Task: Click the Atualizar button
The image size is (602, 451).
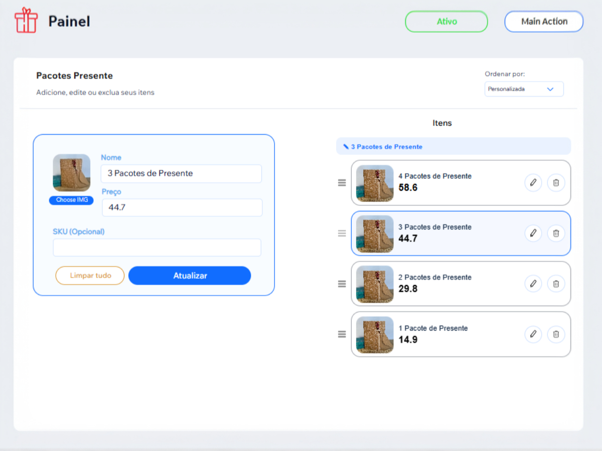Action: coord(190,276)
